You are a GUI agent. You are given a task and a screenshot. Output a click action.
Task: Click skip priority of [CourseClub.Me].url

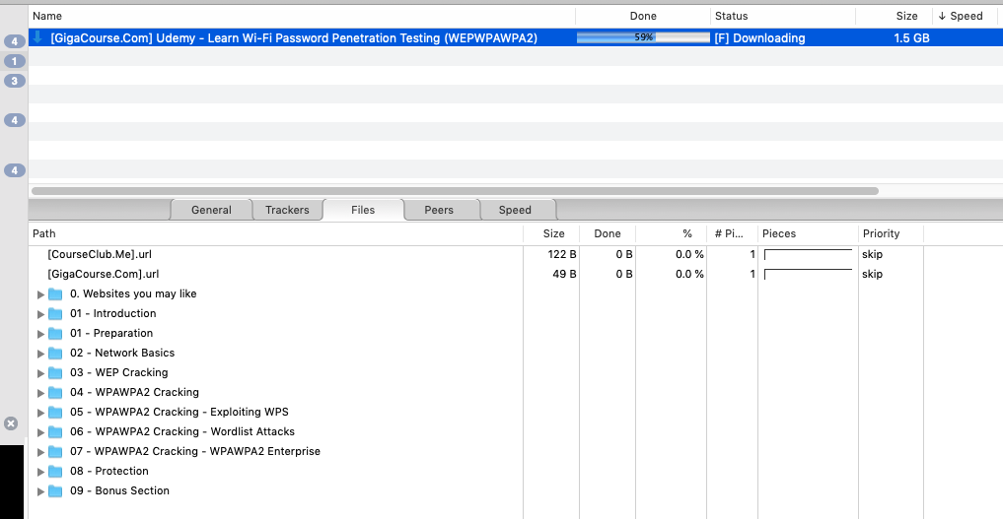[872, 254]
